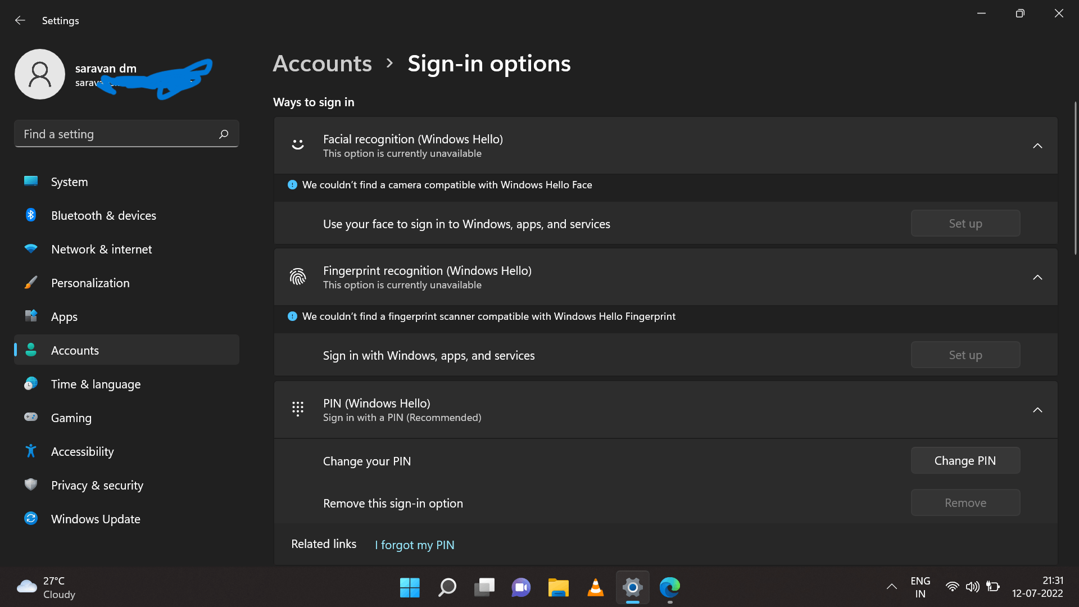This screenshot has height=607, width=1079.
Task: Open File Explorer from taskbar
Action: pyautogui.click(x=558, y=587)
